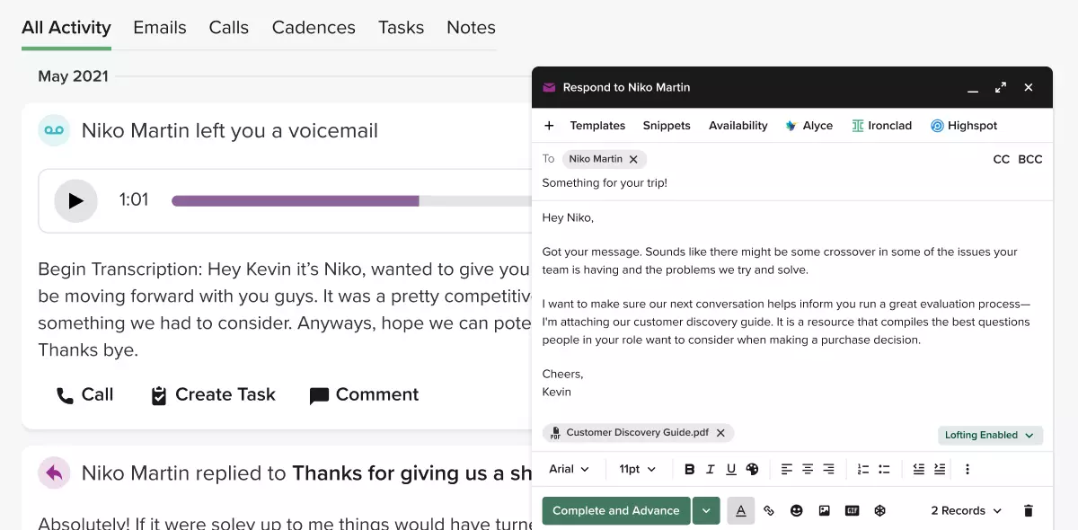Switch to the Emails tab
1078x530 pixels.
[159, 27]
